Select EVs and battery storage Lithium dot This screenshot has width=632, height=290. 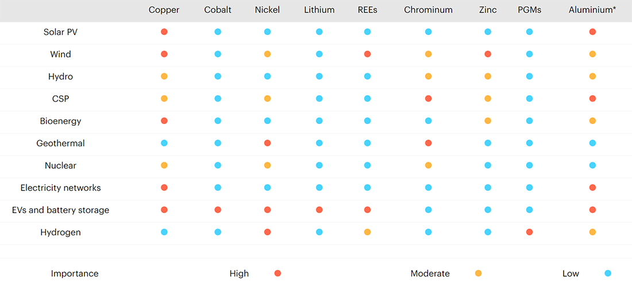319,210
